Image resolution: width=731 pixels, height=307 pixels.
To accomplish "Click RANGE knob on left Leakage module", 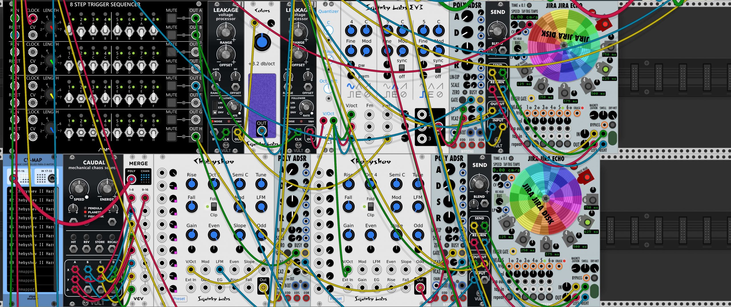I will 226,31.
